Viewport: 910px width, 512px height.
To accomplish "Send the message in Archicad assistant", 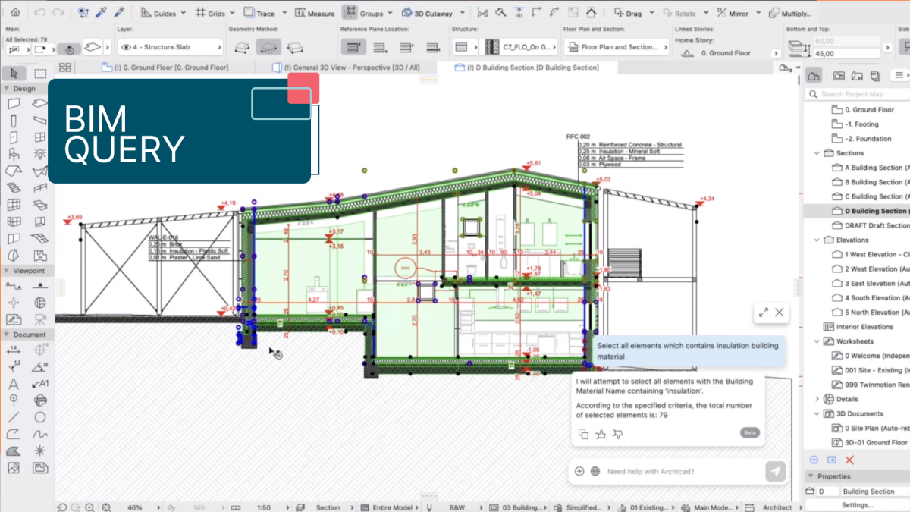I will click(775, 471).
